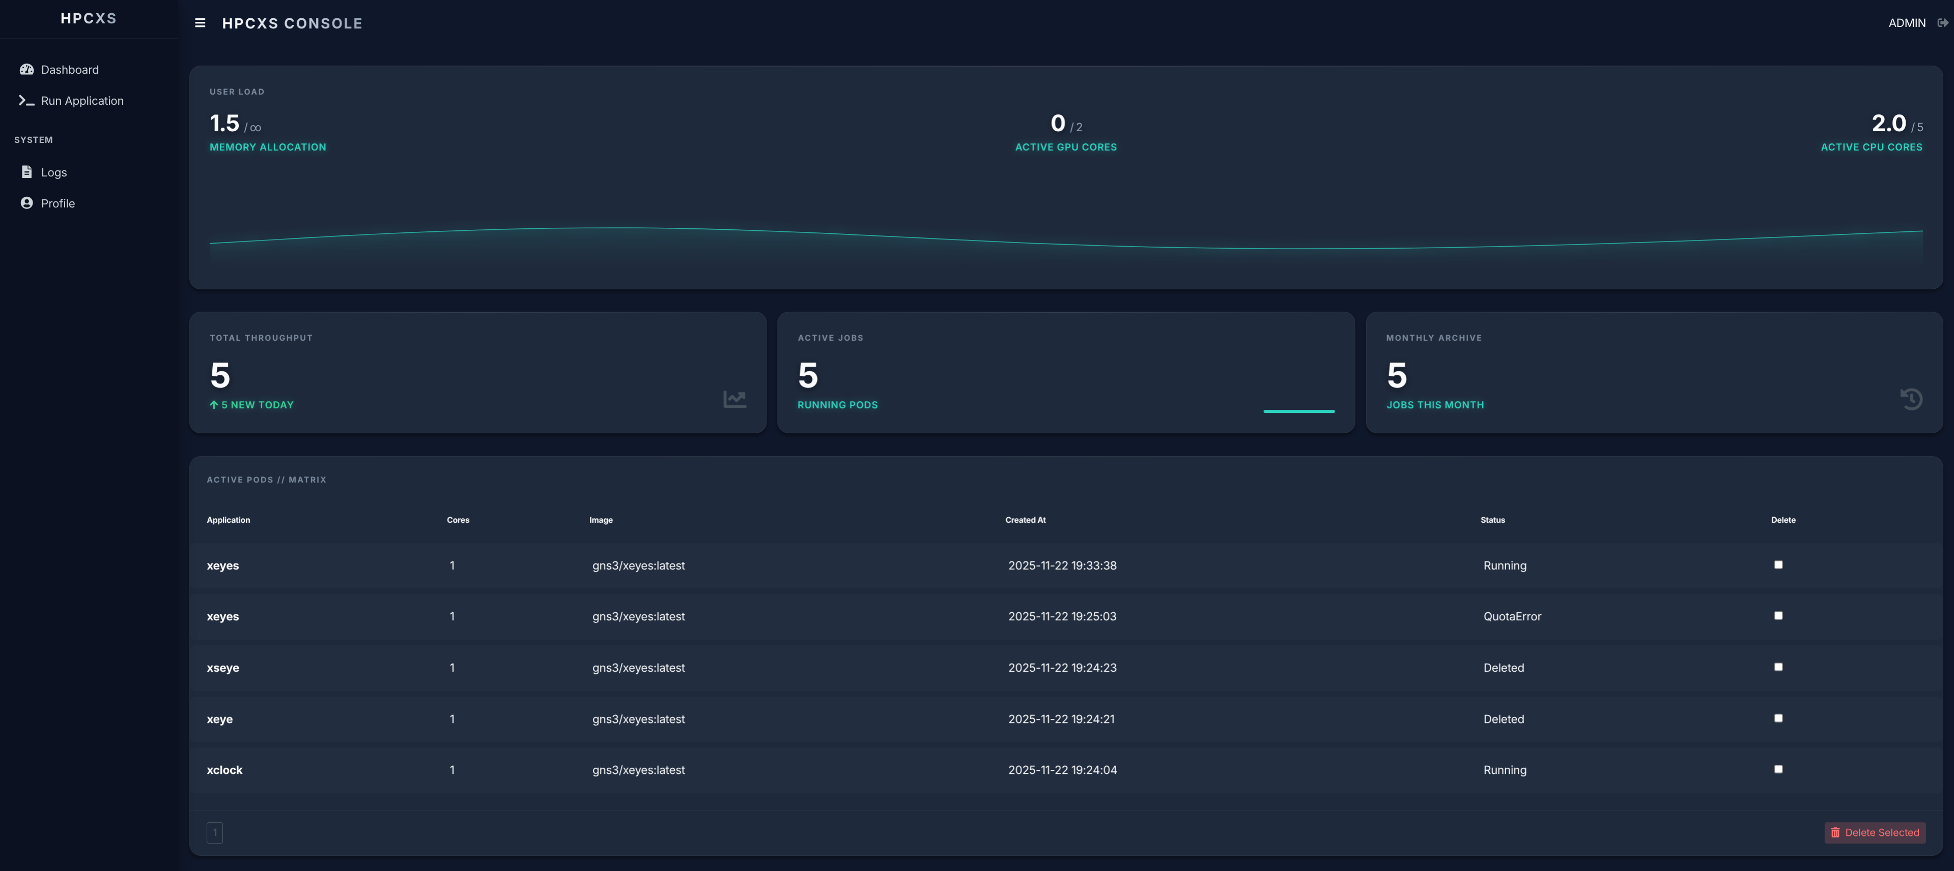Click the Profile user icon
This screenshot has height=871, width=1954.
tap(25, 203)
